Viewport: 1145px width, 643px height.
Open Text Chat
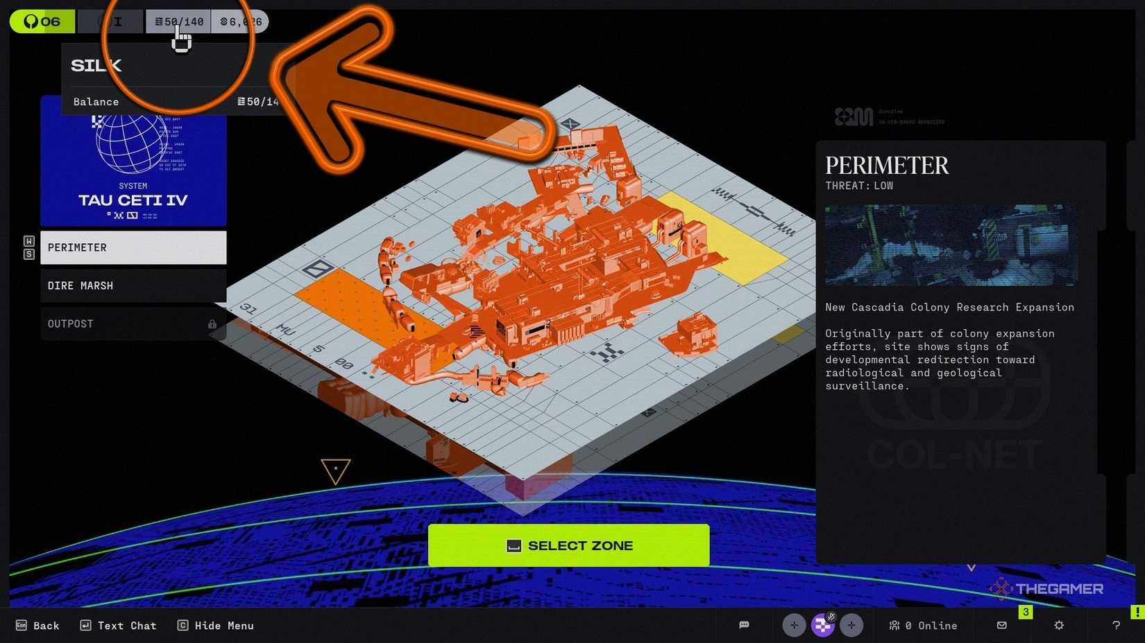[x=119, y=626]
